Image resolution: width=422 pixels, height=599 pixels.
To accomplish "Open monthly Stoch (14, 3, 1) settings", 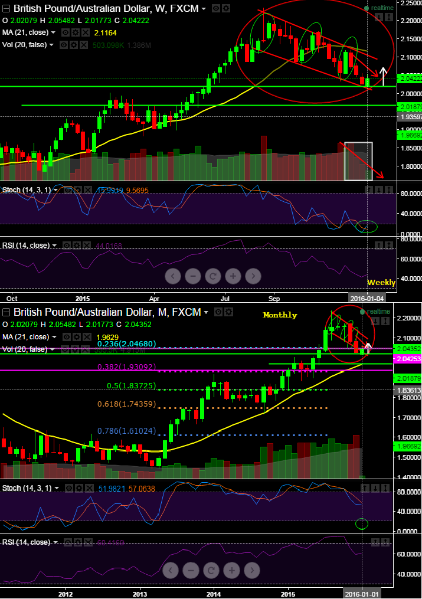I will [x=78, y=488].
